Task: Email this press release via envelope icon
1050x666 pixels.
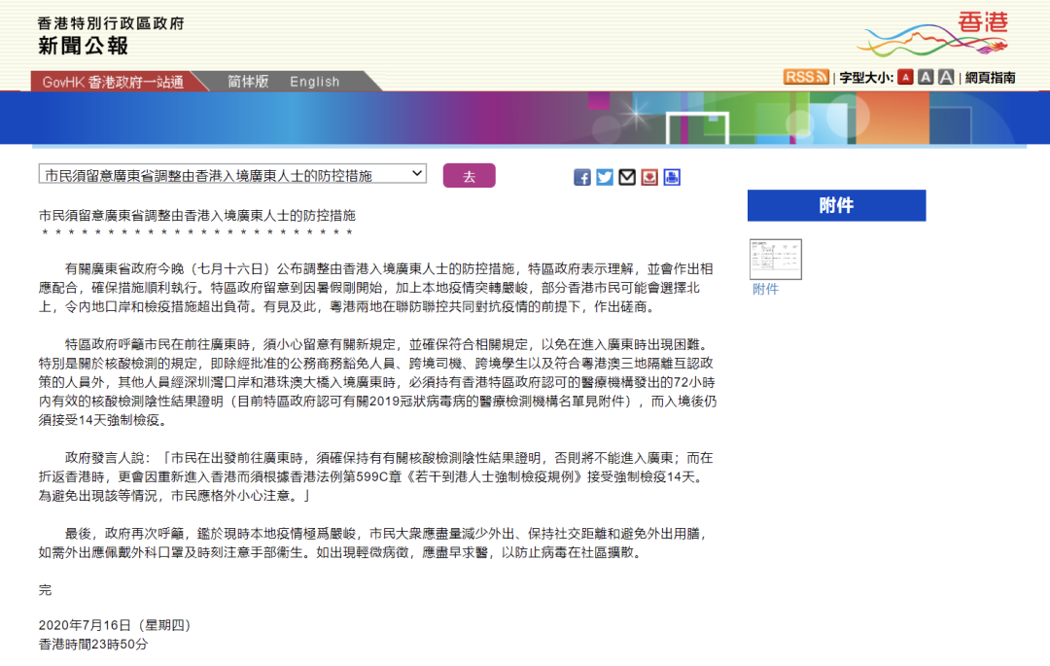Action: 627,177
